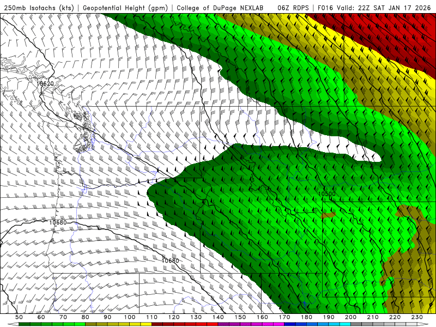Select the 10620 height contour label
Image resolution: width=436 pixels, height=327 pixels.
[x=45, y=83]
